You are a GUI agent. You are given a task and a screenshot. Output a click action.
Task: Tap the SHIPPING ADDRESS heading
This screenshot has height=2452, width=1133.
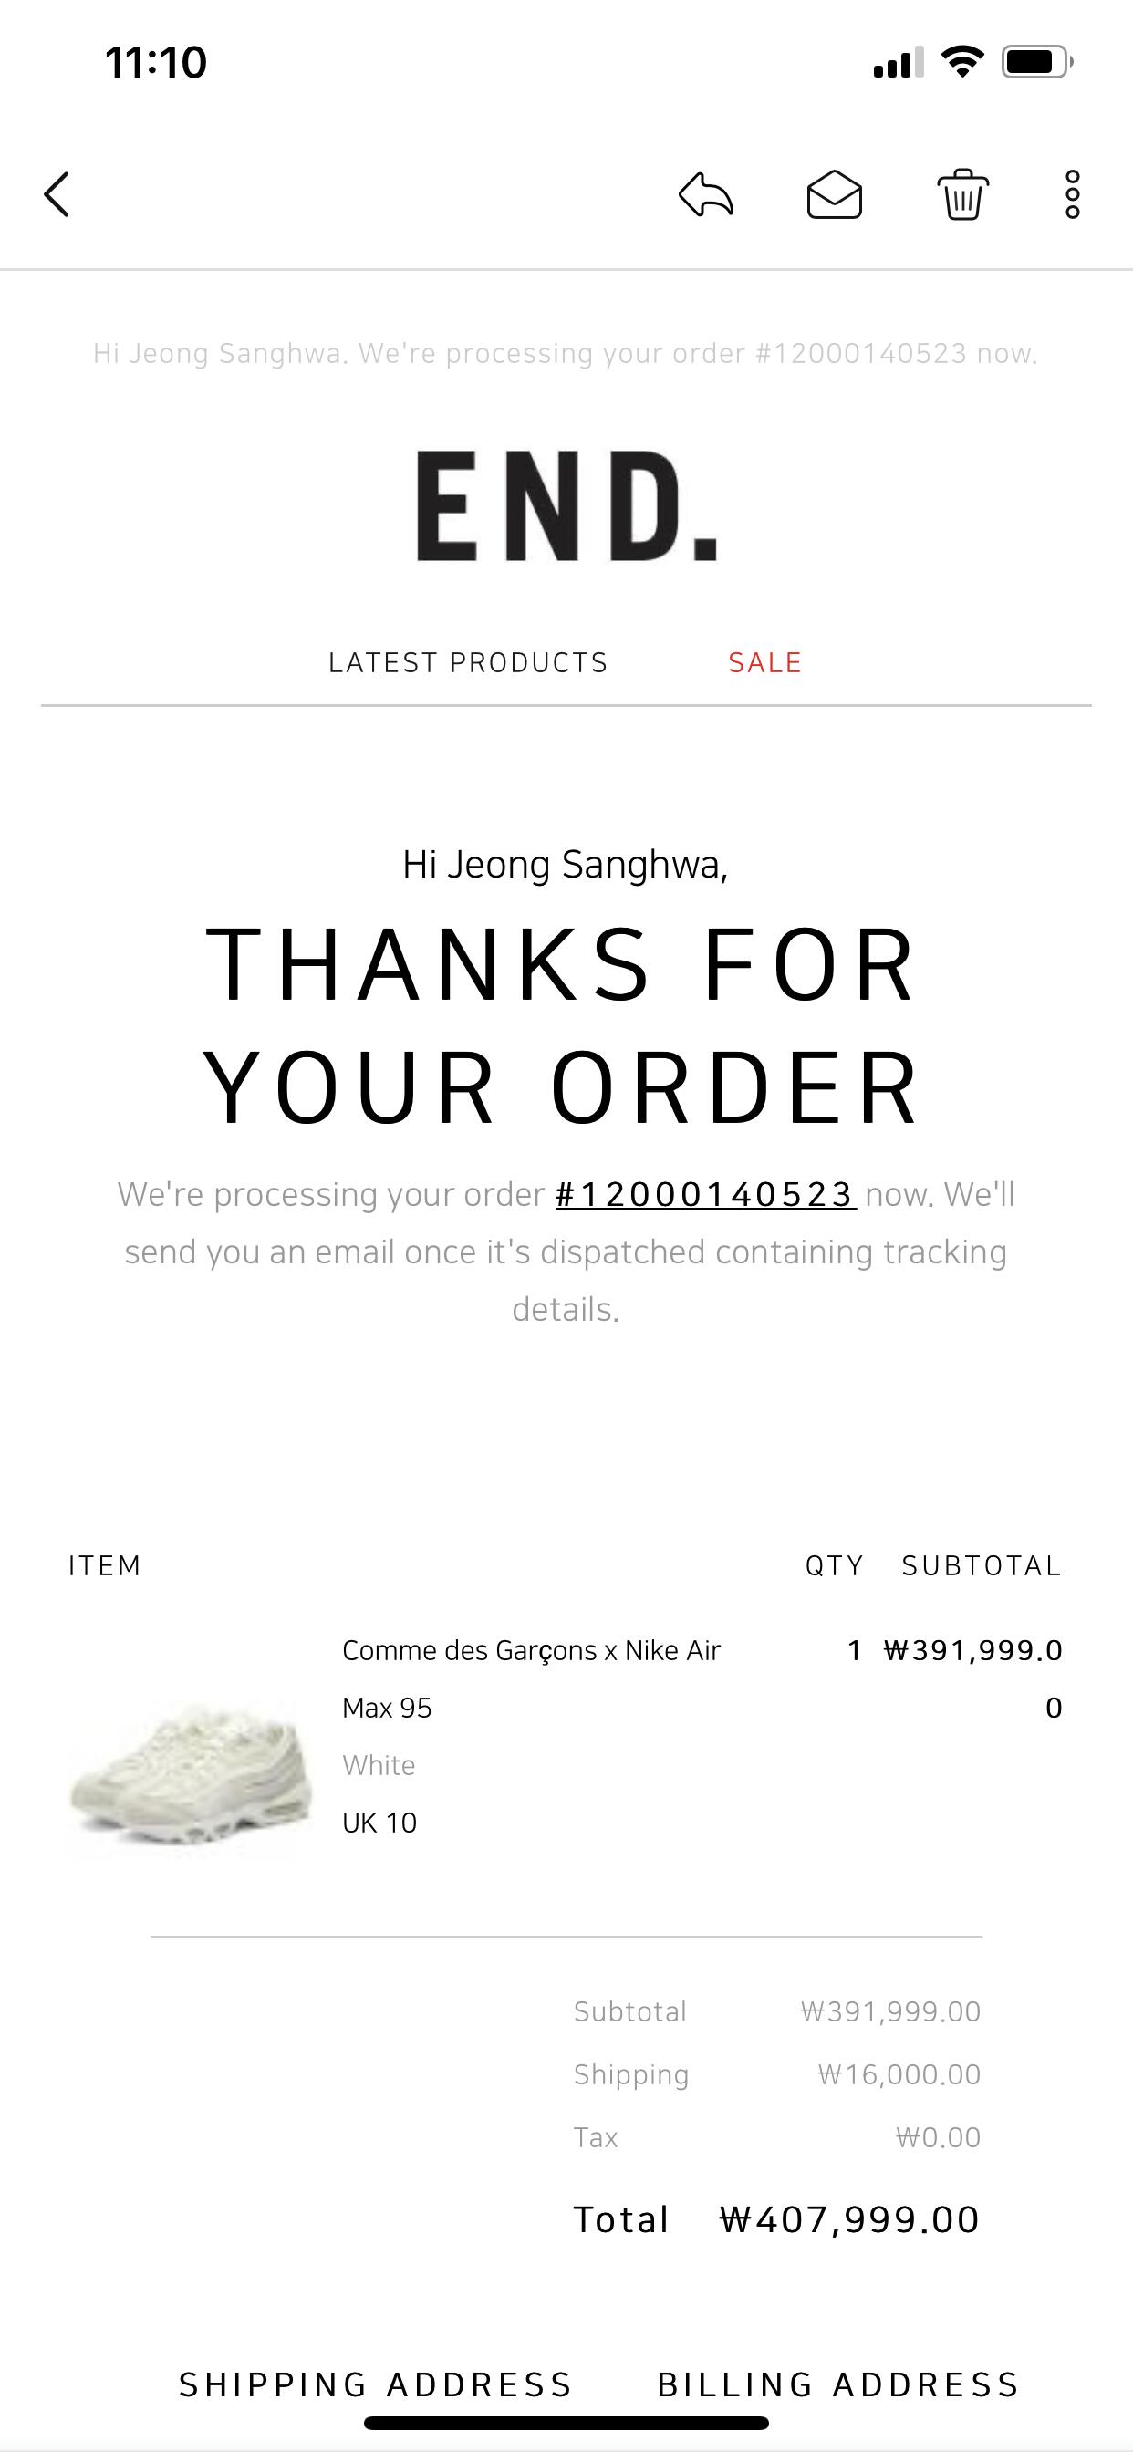tap(376, 2385)
